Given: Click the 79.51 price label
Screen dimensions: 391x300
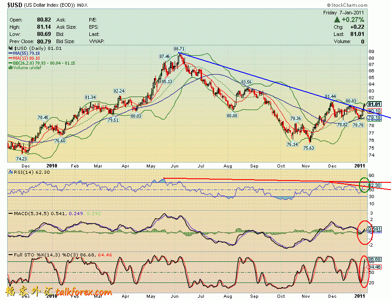Looking at the screenshot, I should (x=113, y=120).
